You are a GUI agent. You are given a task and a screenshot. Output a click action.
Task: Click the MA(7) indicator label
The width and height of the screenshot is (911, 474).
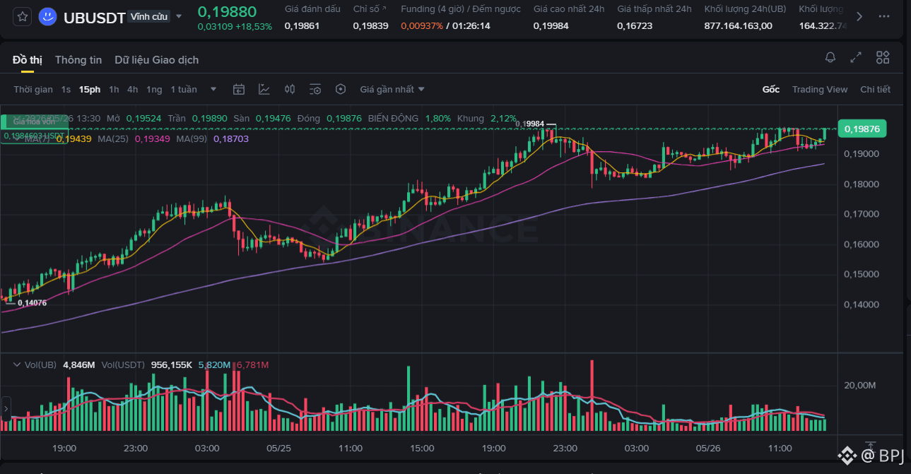(38, 139)
